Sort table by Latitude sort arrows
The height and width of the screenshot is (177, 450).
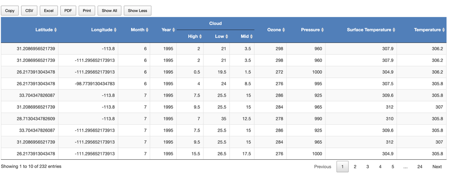55,30
